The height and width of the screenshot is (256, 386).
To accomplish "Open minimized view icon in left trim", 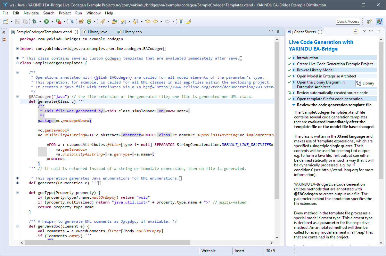I will tap(4, 39).
